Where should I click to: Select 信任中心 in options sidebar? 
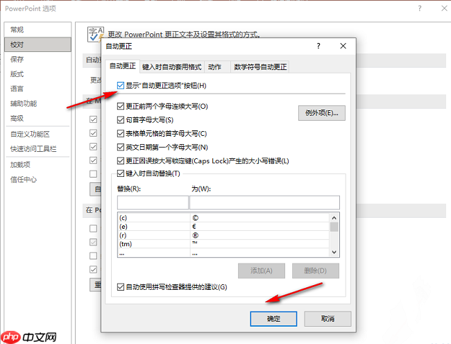click(37, 180)
